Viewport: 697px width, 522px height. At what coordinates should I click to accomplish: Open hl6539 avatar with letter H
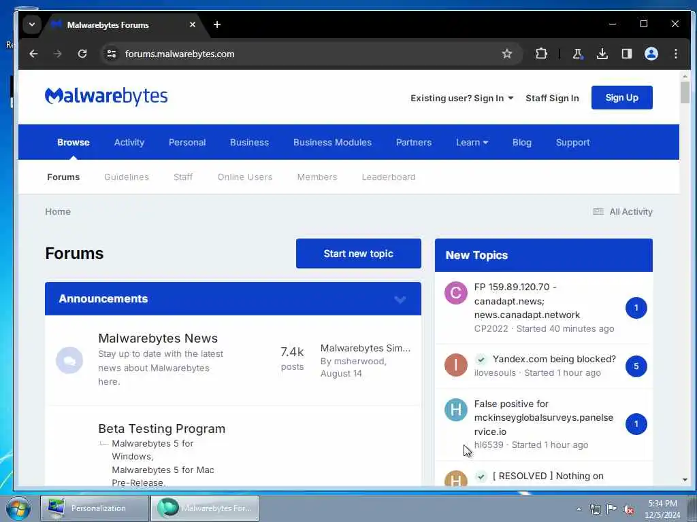(455, 409)
